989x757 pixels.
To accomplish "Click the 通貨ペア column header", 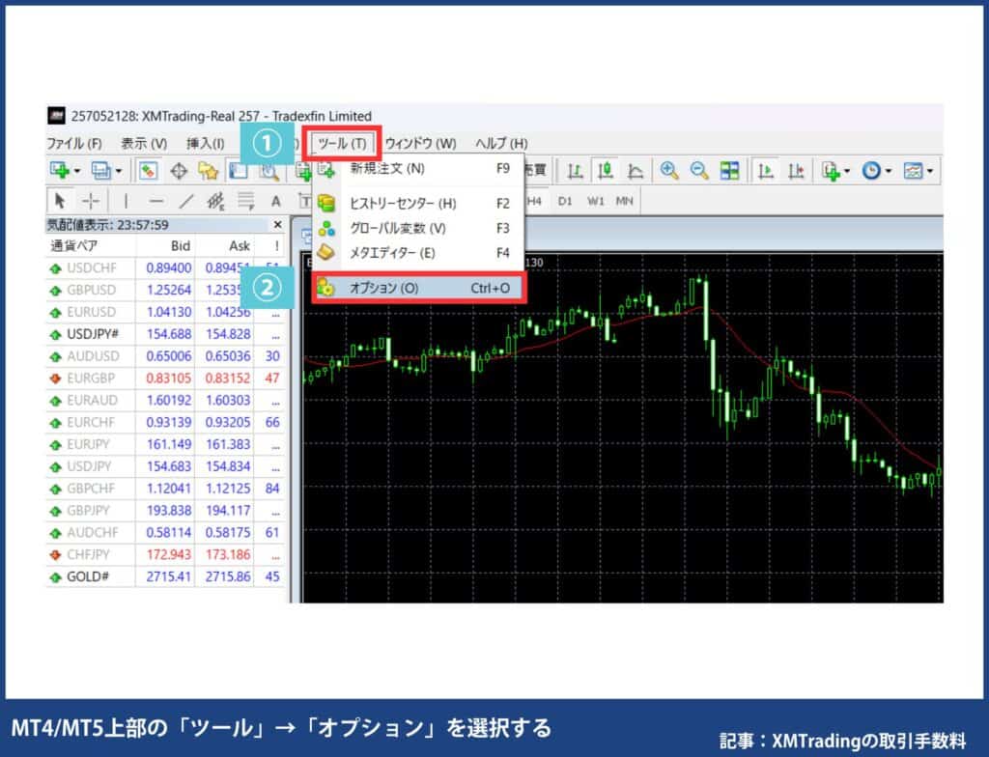I will click(x=90, y=246).
